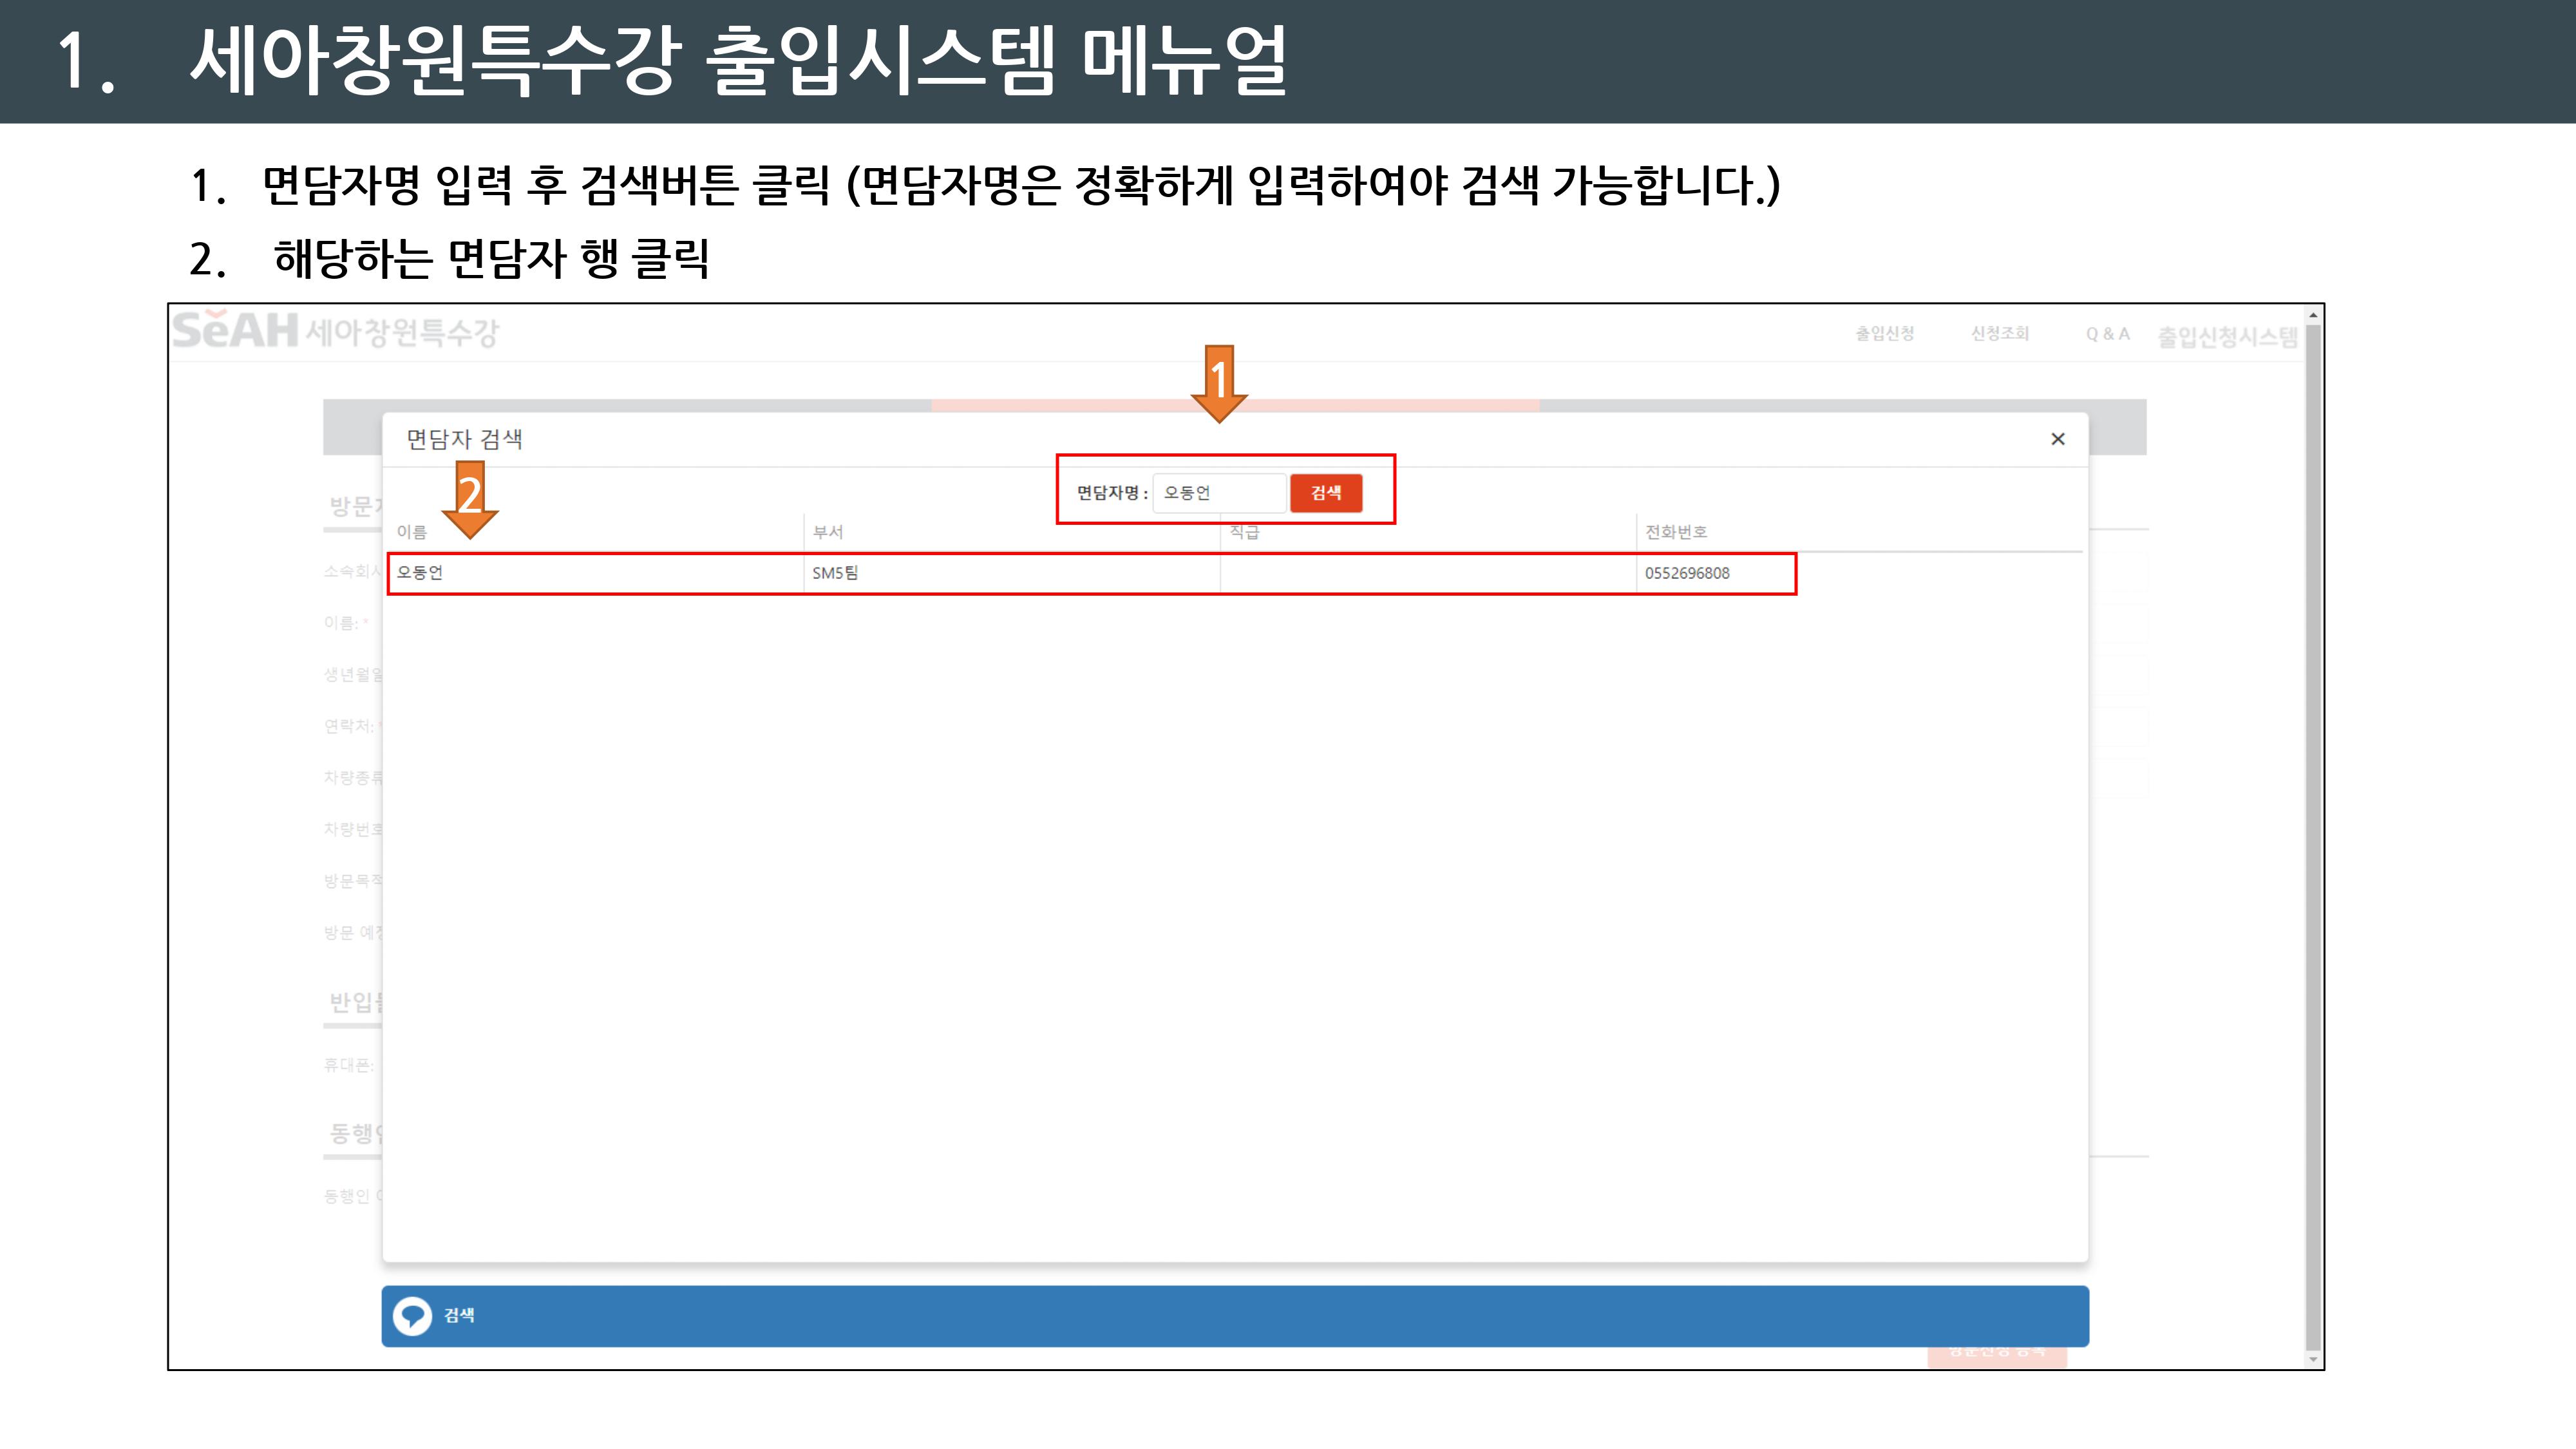Viewport: 2576px width, 1449px height.
Task: Click orange arrow marker number 1
Action: (x=1218, y=382)
